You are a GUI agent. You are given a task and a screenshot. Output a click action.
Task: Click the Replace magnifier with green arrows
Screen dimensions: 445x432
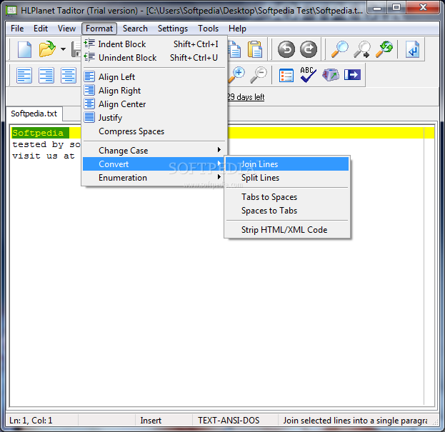pyautogui.click(x=384, y=49)
